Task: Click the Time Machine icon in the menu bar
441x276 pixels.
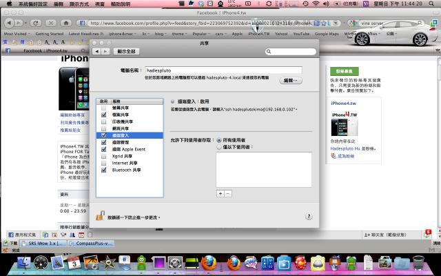Action: pos(306,3)
